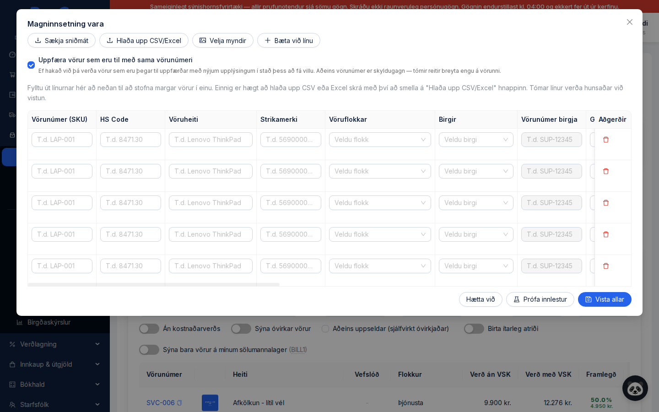The width and height of the screenshot is (659, 412).
Task: Open the panda chat assistant
Action: click(635, 388)
